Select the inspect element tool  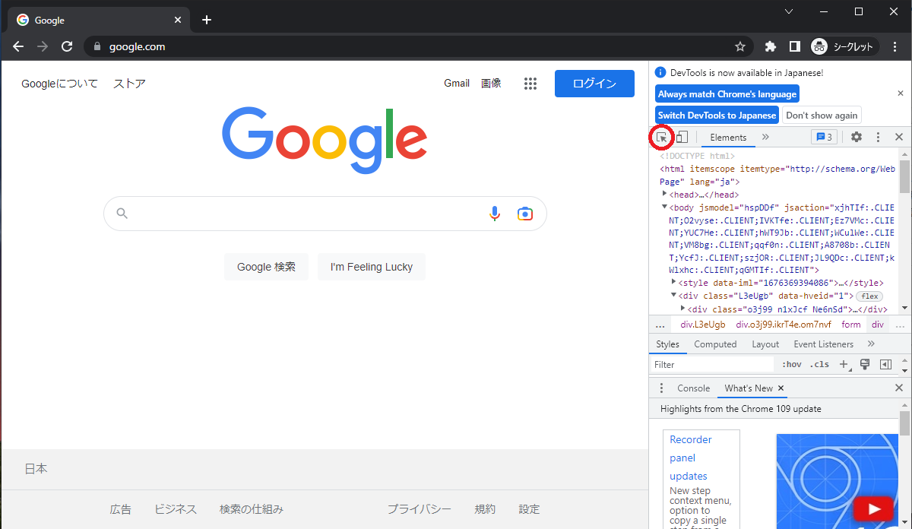661,137
